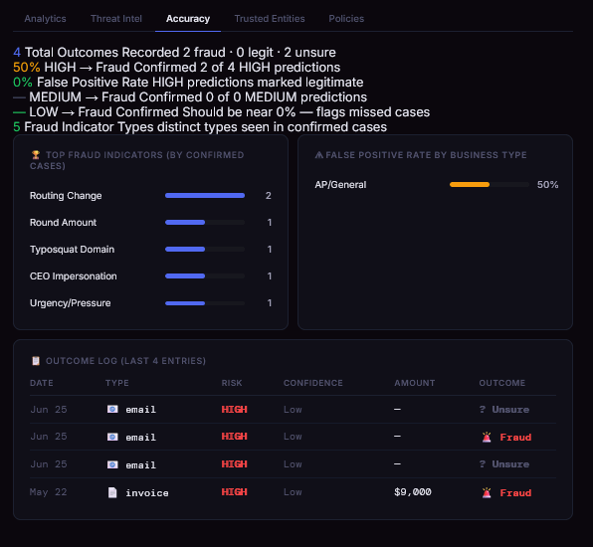Click the Urgency/Pressure indicator bar
The width and height of the screenshot is (593, 547).
pyautogui.click(x=205, y=303)
